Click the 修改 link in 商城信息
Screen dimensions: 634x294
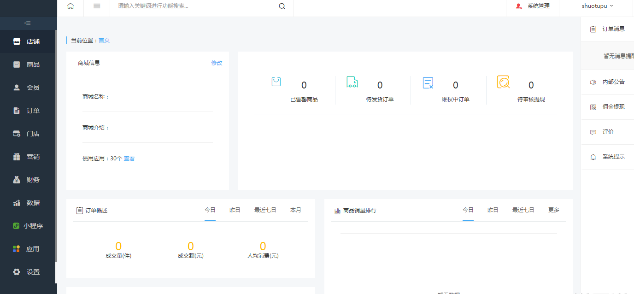tap(217, 63)
